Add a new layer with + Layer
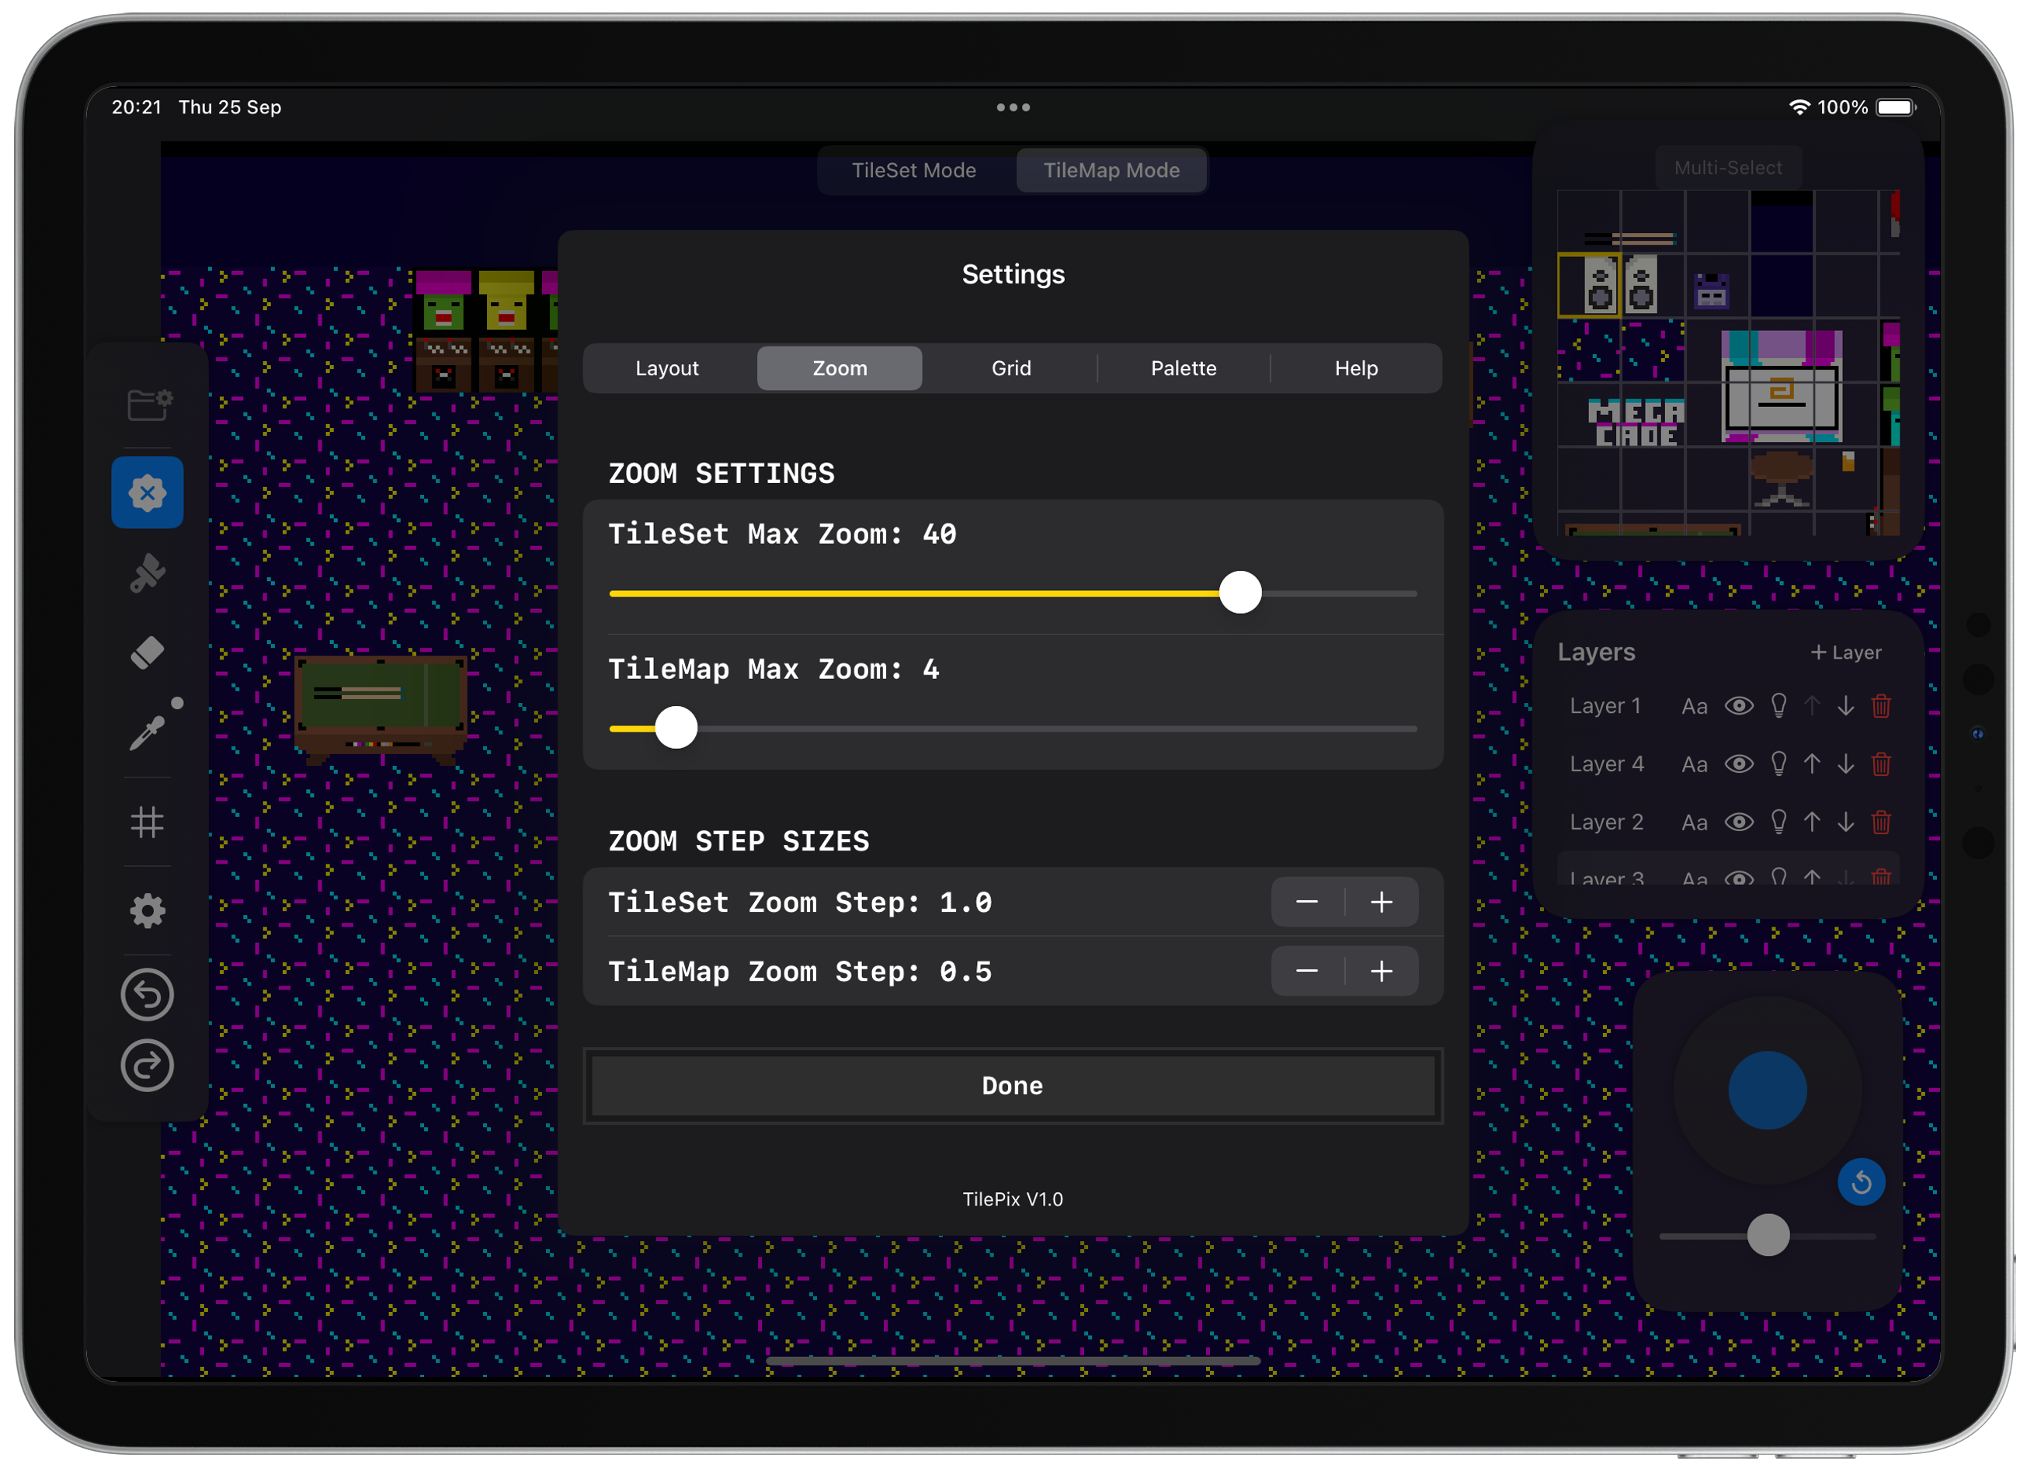Viewport: 2027px width, 1468px height. [x=1845, y=652]
